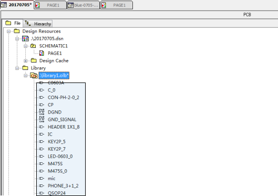Click the part icon beside HEADER 1X1_8
278x196 pixels.
click(x=42, y=127)
